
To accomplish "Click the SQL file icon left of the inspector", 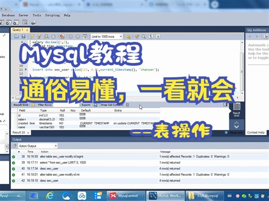I will pyautogui.click(x=16, y=22).
